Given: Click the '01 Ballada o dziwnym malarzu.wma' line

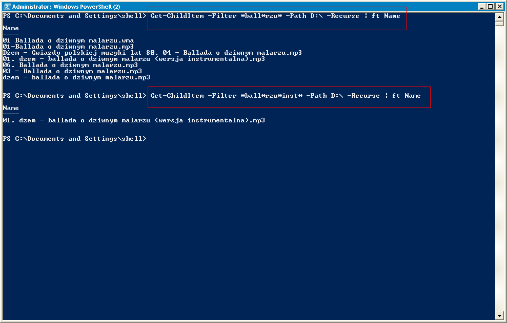Looking at the screenshot, I should [68, 40].
